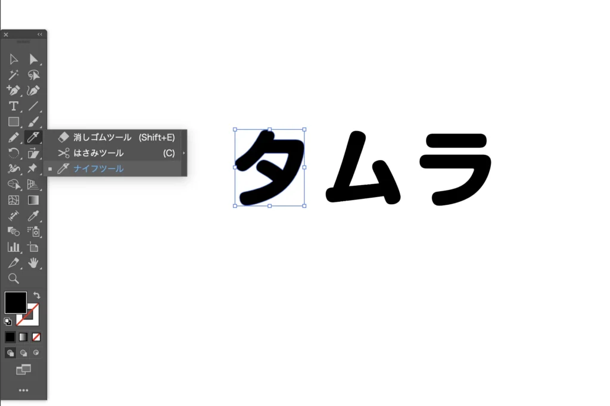Click the tearoff arrow on the flyout menu

[184, 153]
